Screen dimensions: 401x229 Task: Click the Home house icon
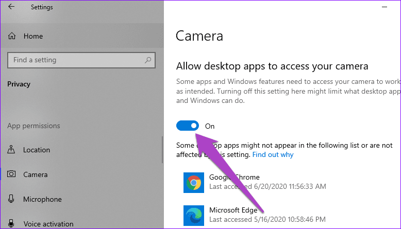12,36
